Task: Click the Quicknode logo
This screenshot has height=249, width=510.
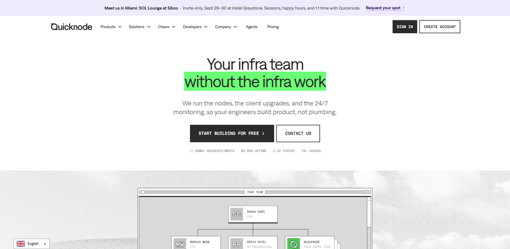Action: 71,27
